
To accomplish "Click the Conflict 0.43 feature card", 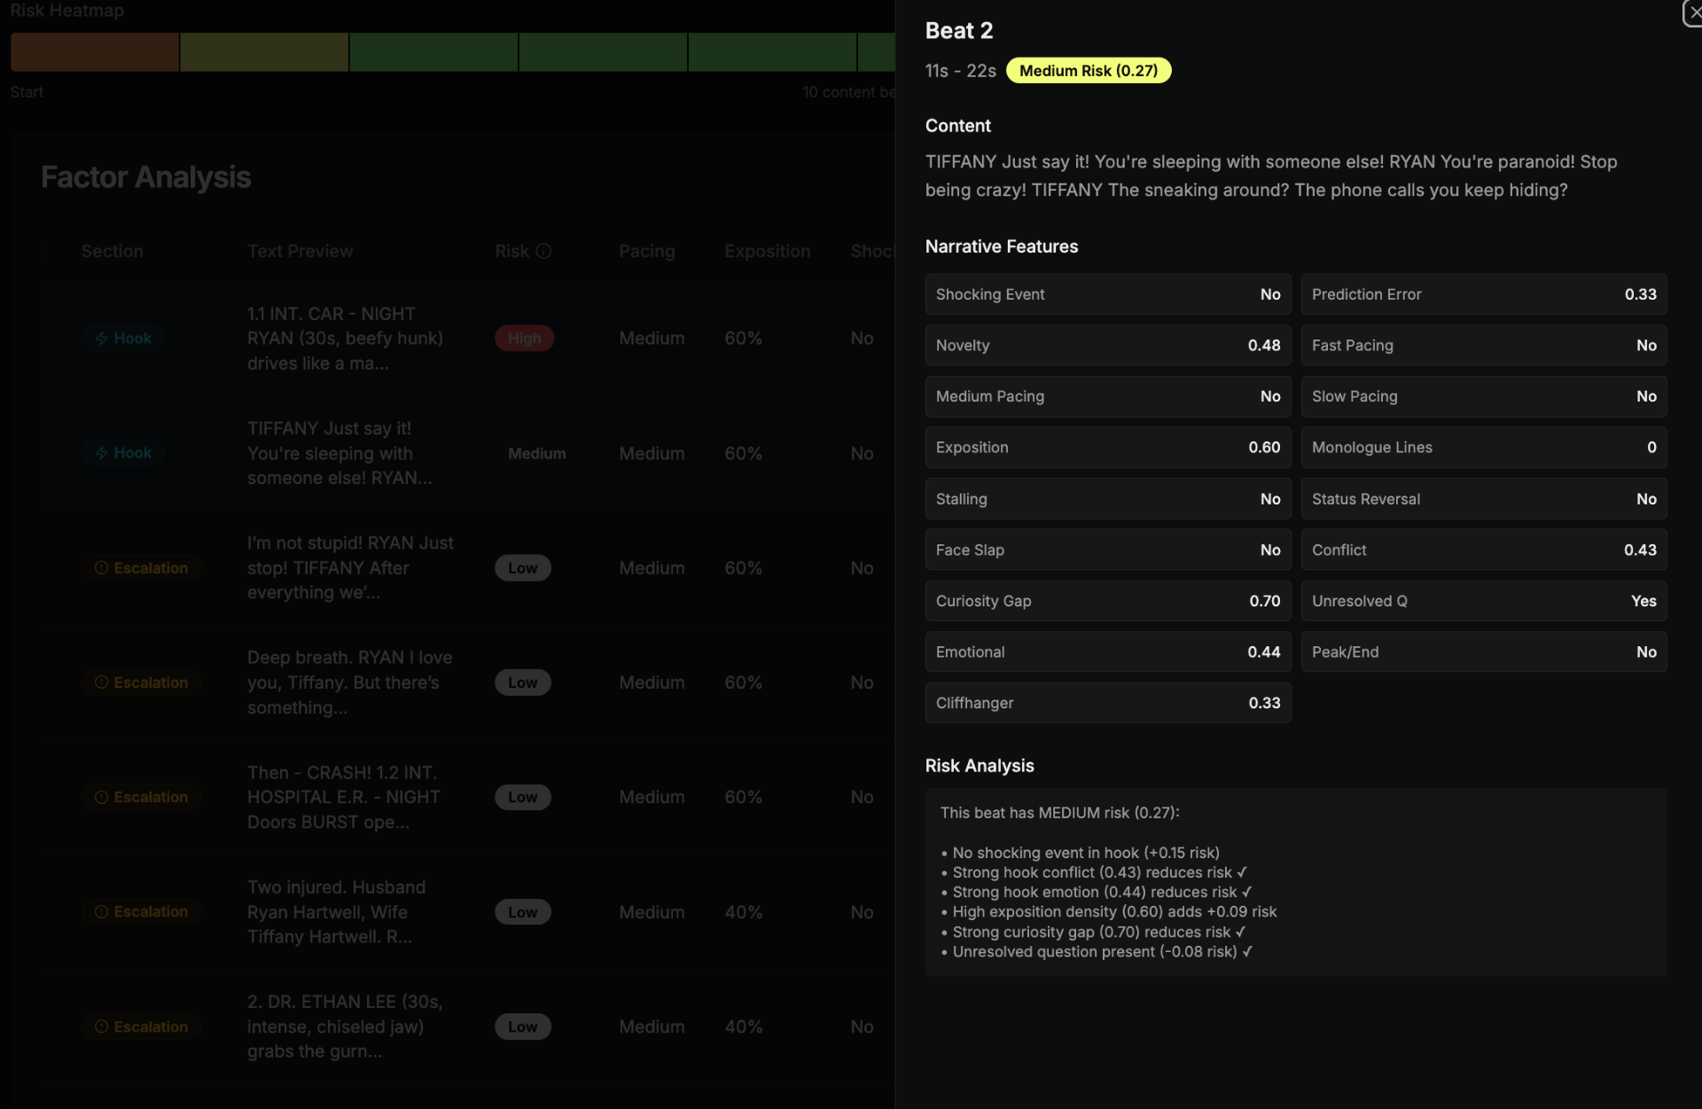I will [1484, 550].
